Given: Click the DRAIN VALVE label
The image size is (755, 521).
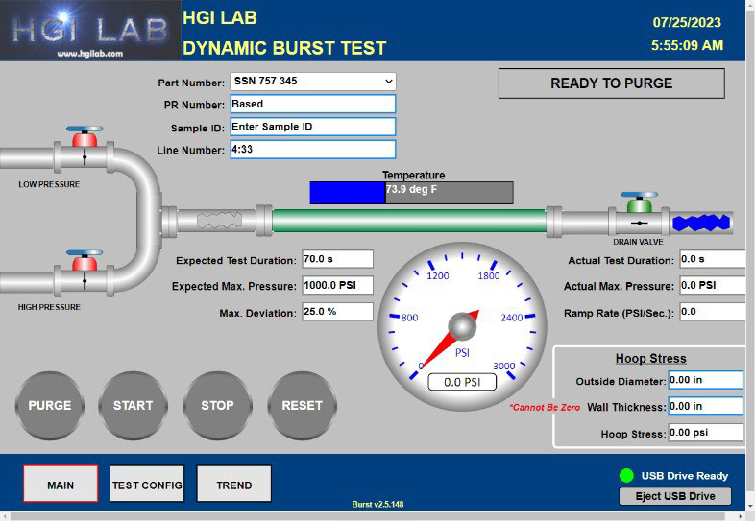Looking at the screenshot, I should click(638, 242).
